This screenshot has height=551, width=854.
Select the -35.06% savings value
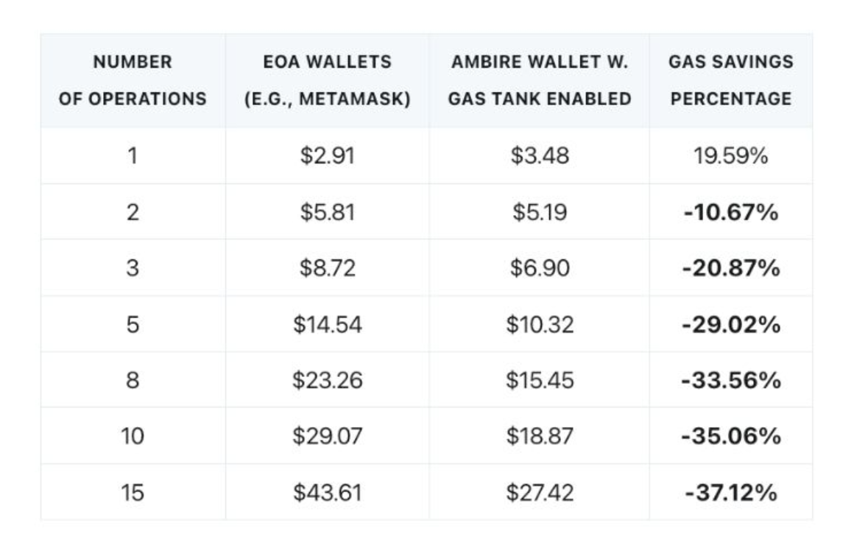[731, 436]
